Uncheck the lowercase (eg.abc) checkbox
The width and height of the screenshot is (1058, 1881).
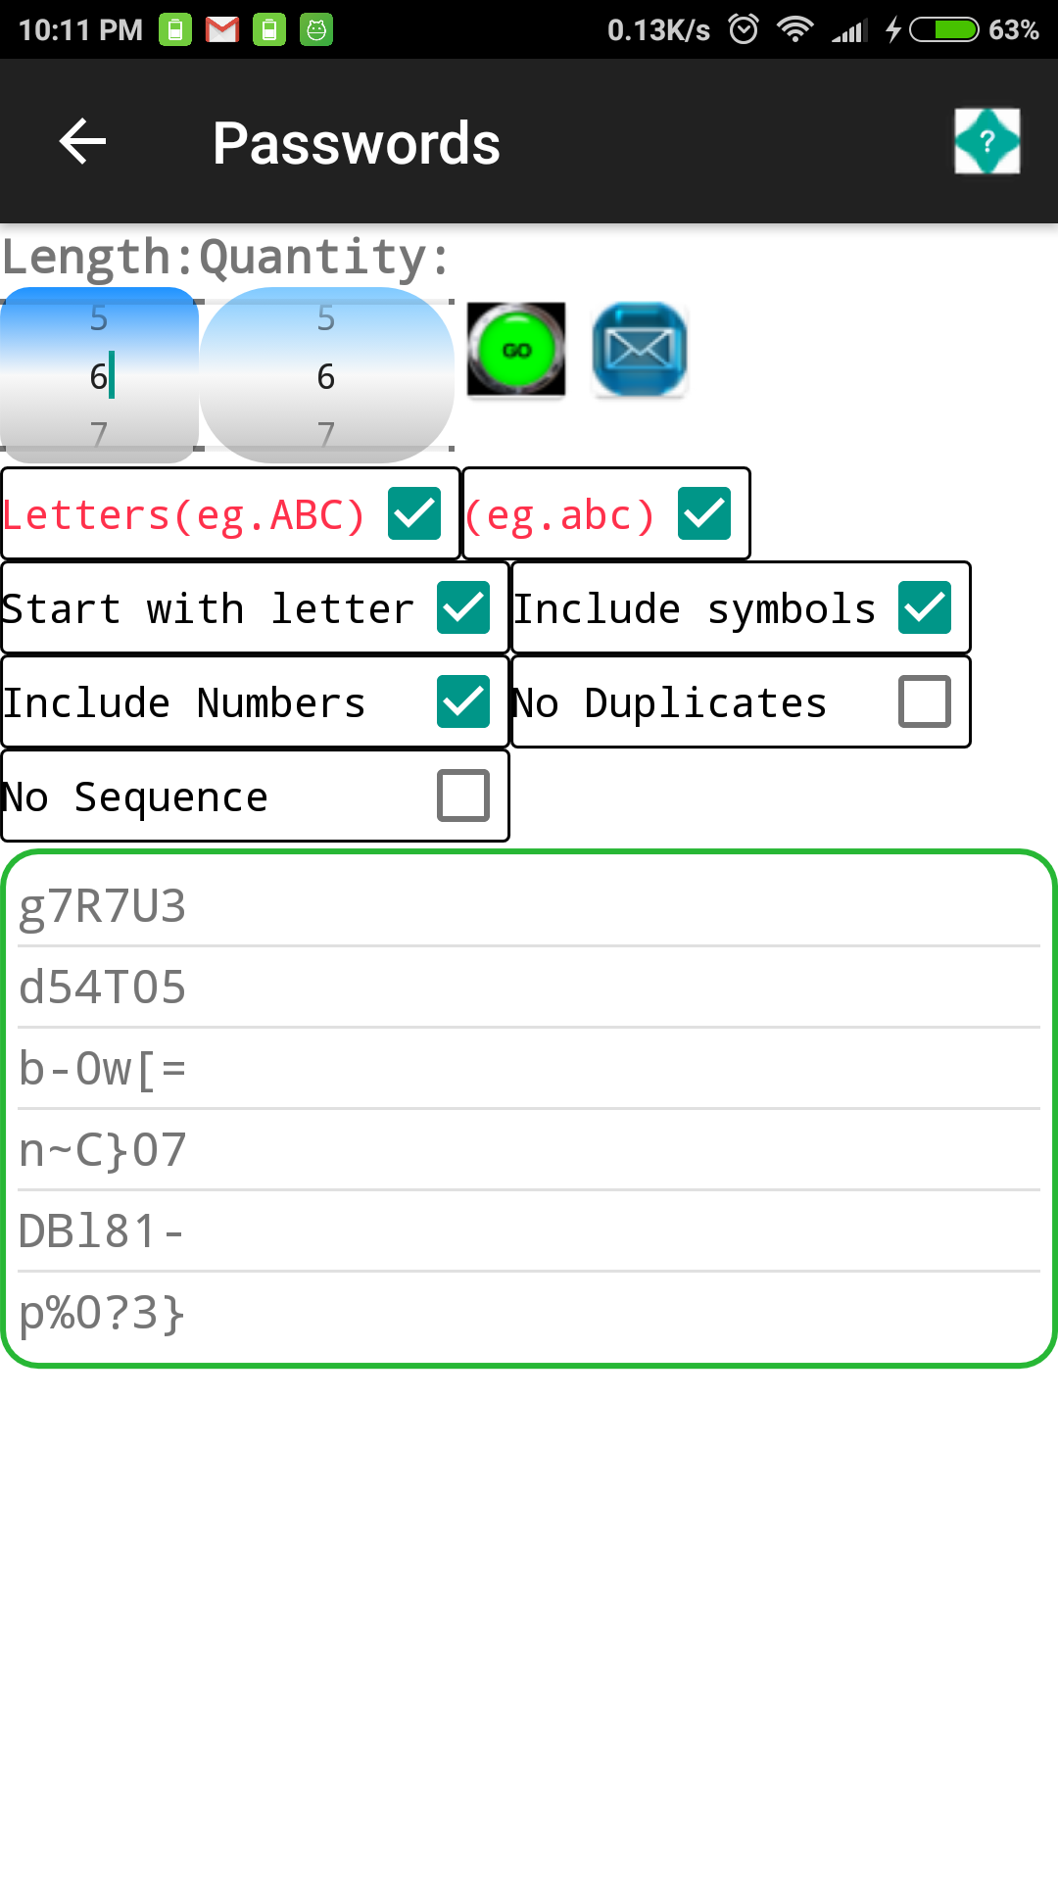tap(704, 513)
